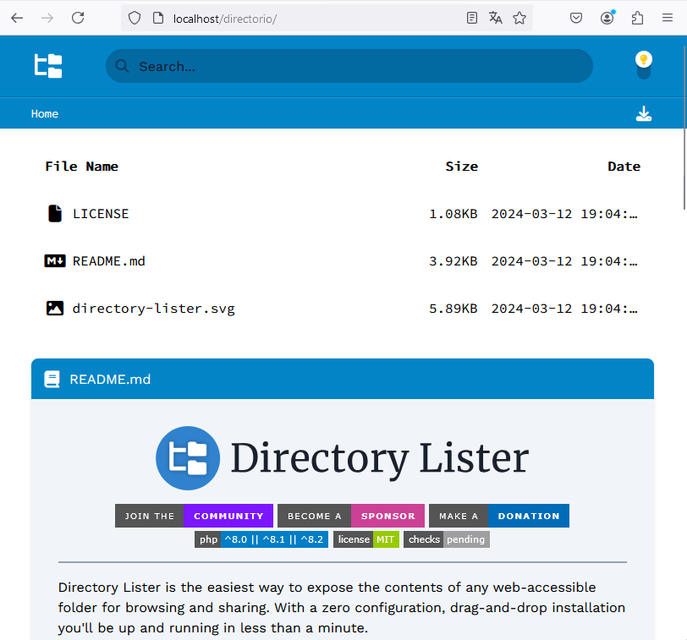Click the license MIT badge
The width and height of the screenshot is (687, 640).
[x=366, y=539]
